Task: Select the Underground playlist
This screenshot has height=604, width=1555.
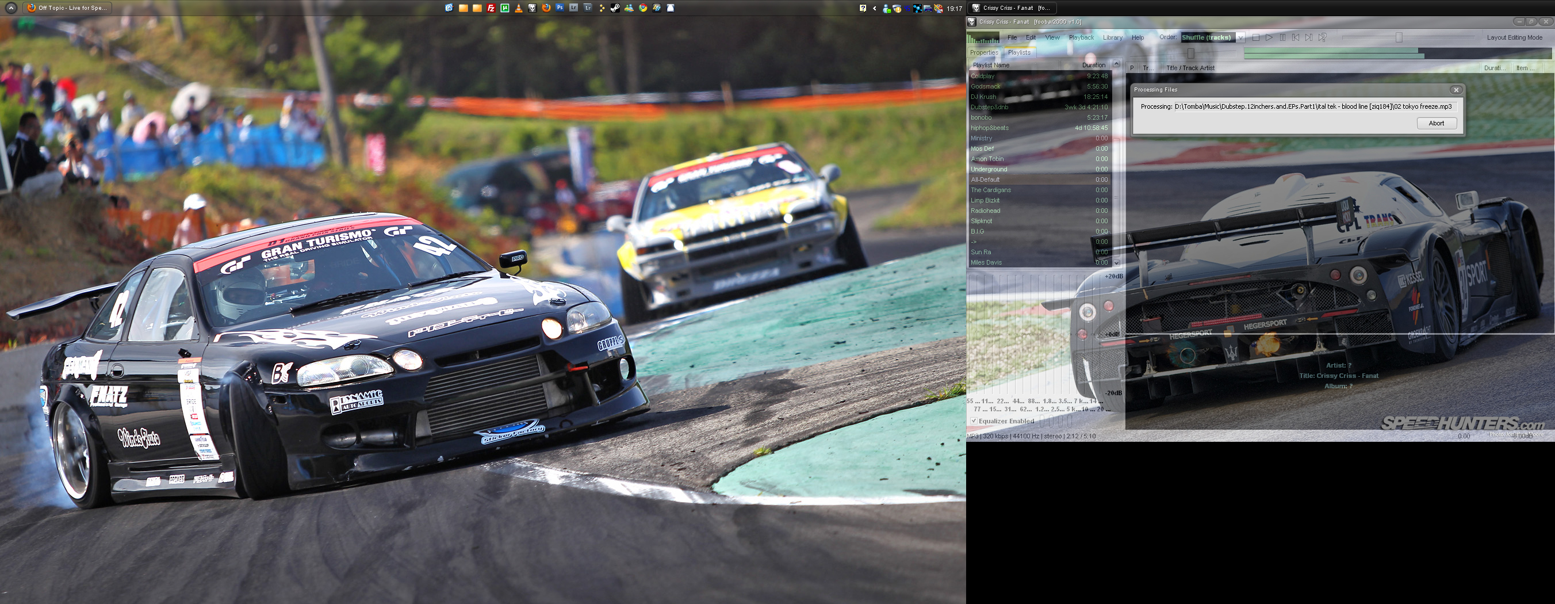Action: pyautogui.click(x=1039, y=169)
